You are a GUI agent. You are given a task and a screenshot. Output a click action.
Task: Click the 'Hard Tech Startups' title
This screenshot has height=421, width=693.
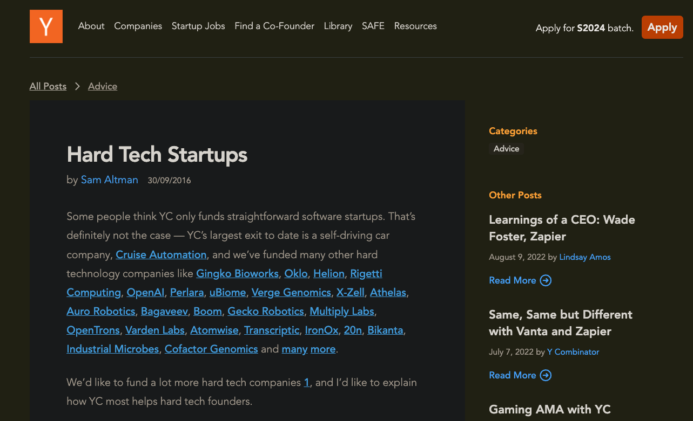tap(157, 155)
